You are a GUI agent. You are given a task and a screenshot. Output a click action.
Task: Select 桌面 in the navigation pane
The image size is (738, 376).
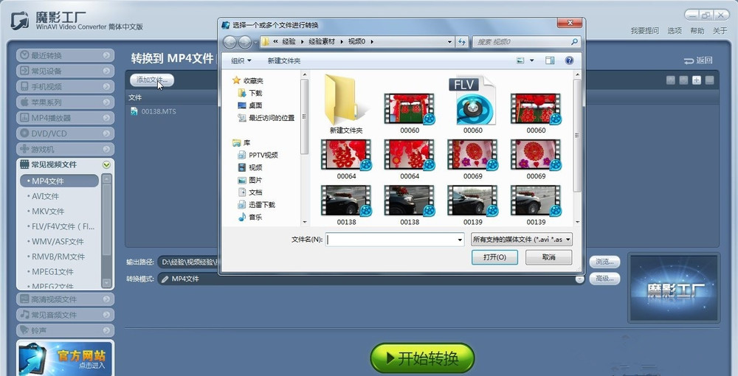[x=255, y=105]
